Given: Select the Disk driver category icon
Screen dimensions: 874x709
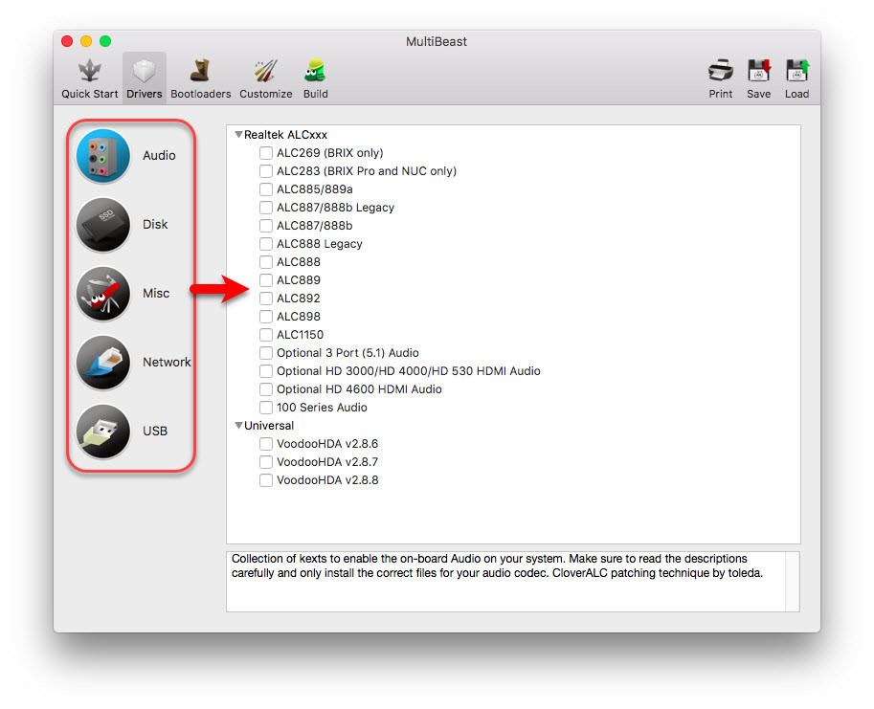Looking at the screenshot, I should click(103, 225).
